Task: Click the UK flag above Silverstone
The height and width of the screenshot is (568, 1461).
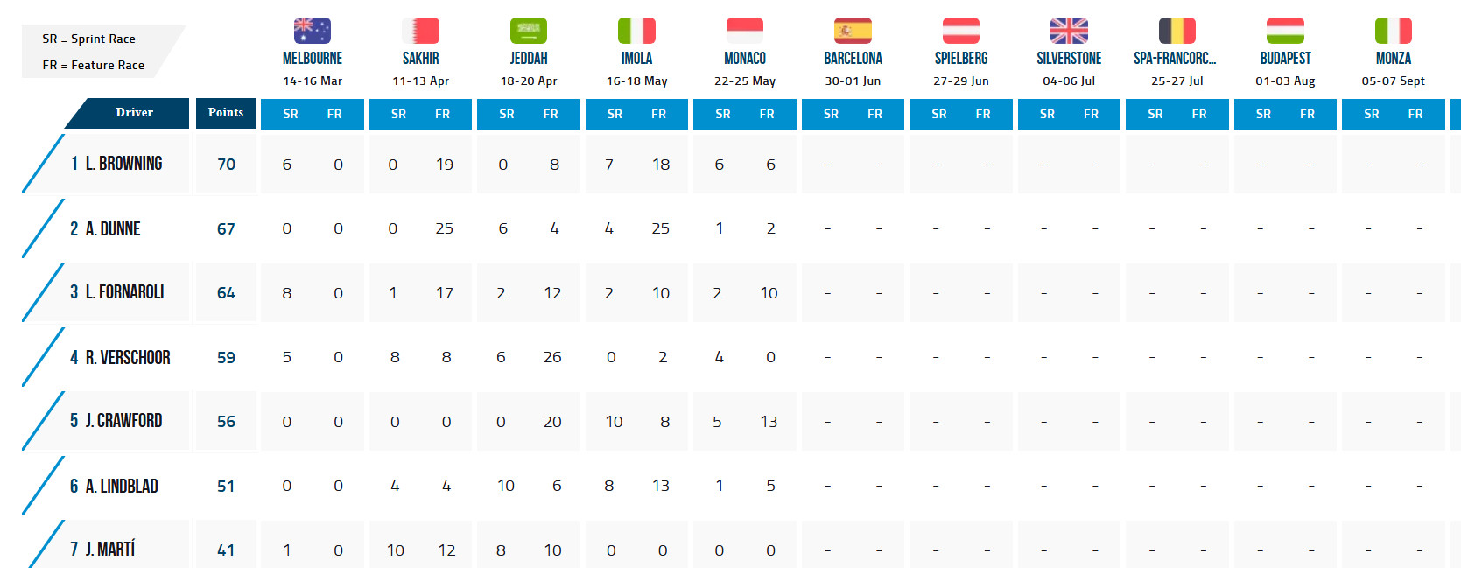Action: [x=1069, y=31]
